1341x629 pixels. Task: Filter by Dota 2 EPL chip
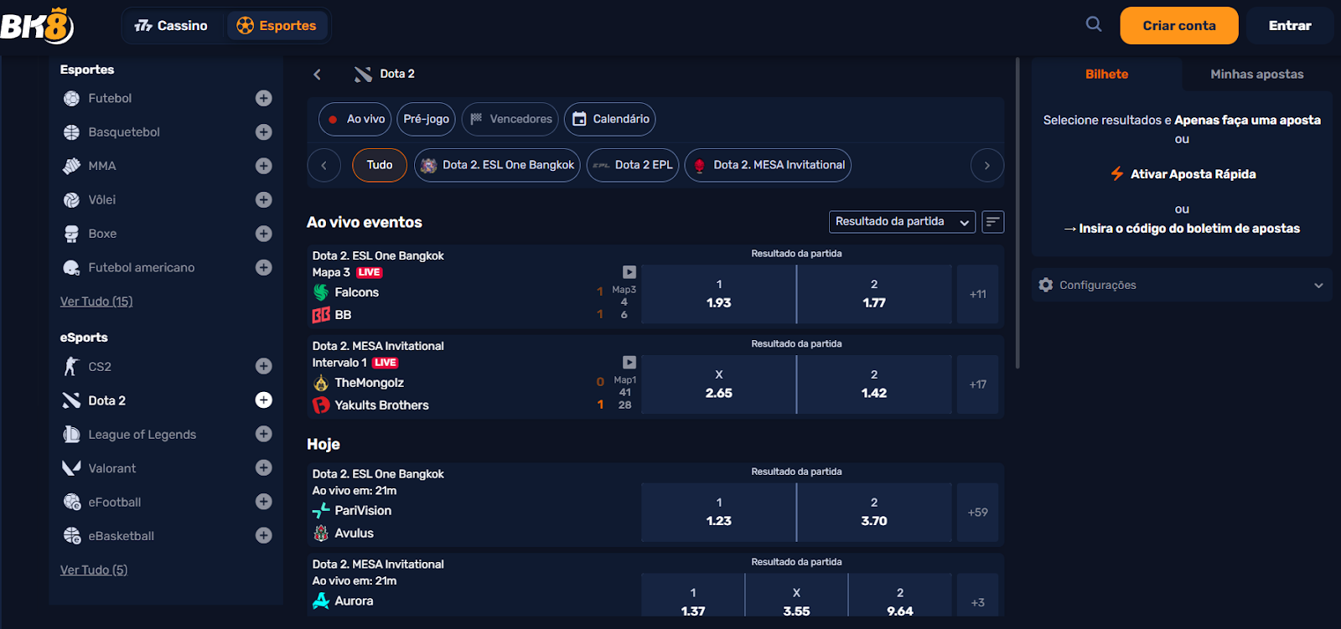[x=633, y=165]
